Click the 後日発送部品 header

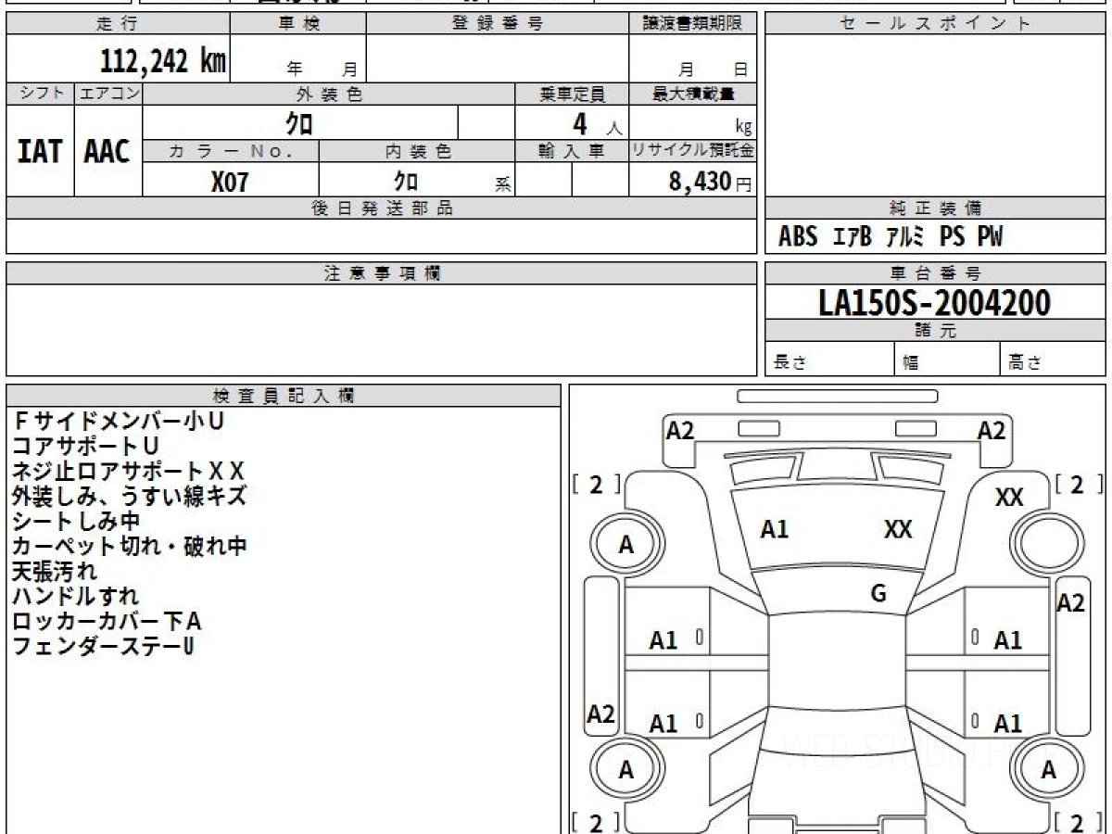[x=382, y=208]
